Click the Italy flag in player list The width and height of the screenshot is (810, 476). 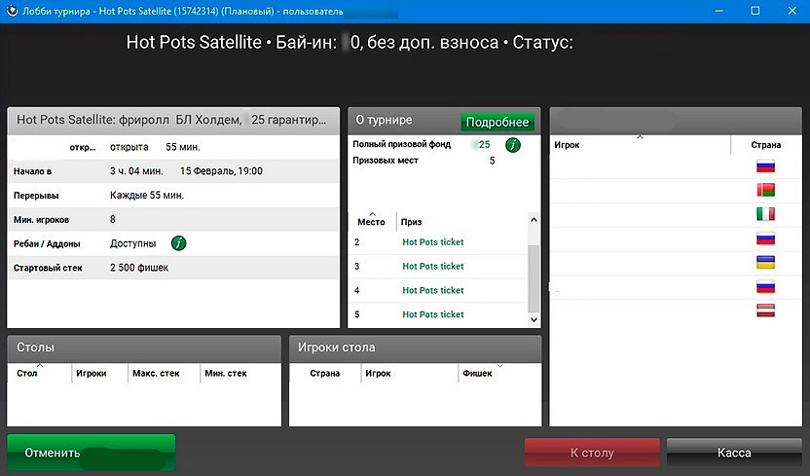765,214
